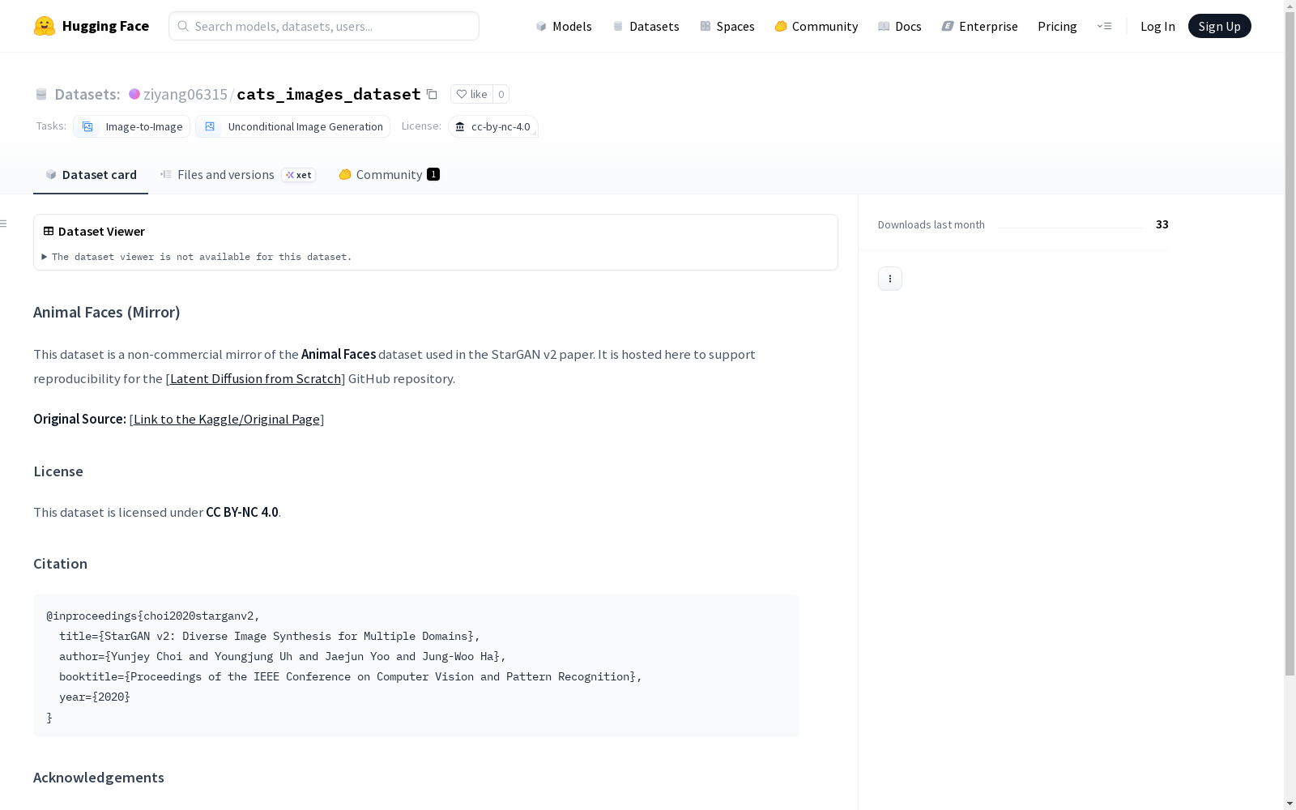The image size is (1296, 810).
Task: Click the citation title line
Action: pos(270,636)
